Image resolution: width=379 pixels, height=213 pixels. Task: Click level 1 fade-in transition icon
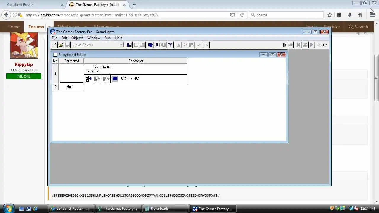point(89,79)
